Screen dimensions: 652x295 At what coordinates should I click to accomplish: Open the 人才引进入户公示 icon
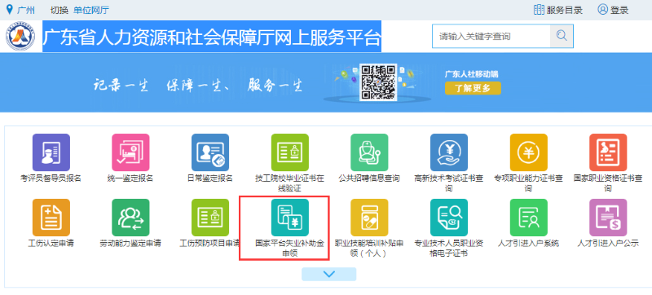click(608, 218)
